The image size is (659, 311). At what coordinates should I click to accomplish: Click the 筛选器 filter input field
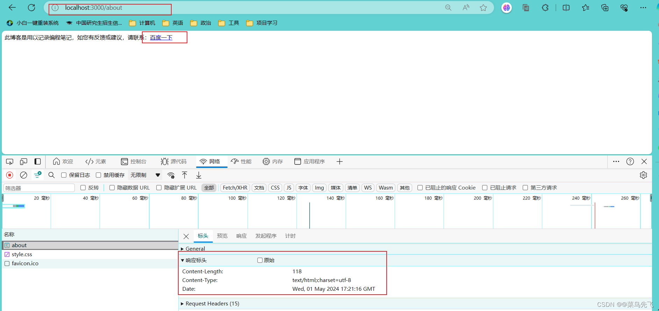[39, 188]
